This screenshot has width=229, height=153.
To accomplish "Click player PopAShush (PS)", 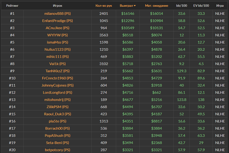I will (58, 135).
